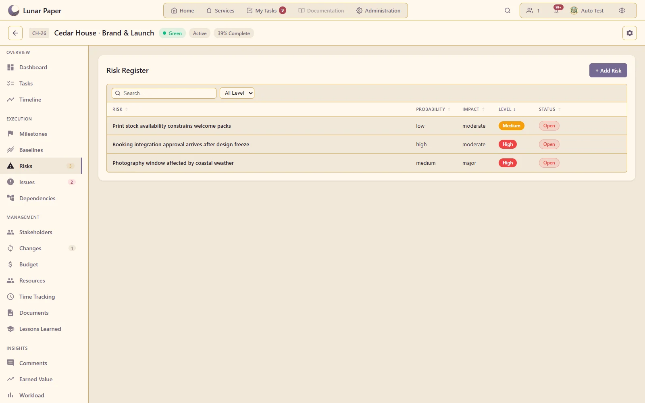This screenshot has height=403, width=645.
Task: Open Print stock availability risk row
Action: point(367,126)
